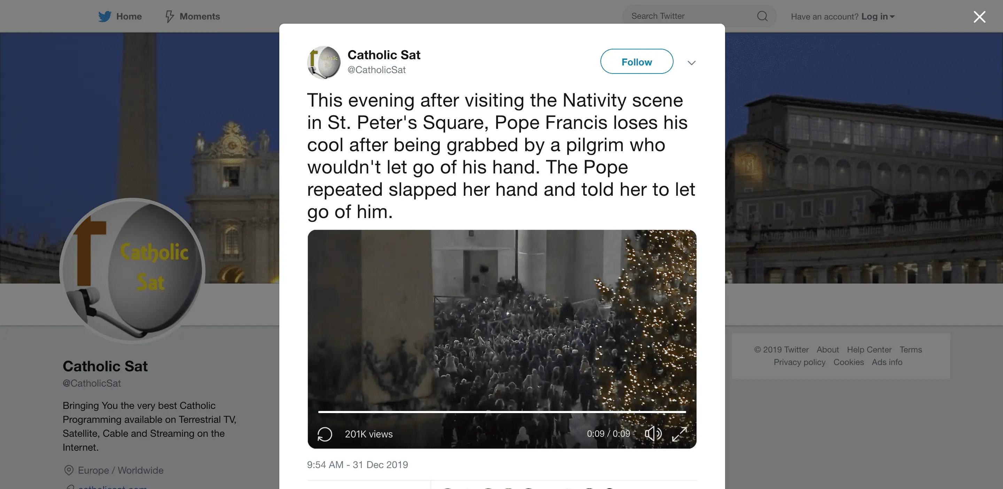Screen dimensions: 1003x489
Task: Replay the video with the replay icon
Action: pyautogui.click(x=325, y=434)
